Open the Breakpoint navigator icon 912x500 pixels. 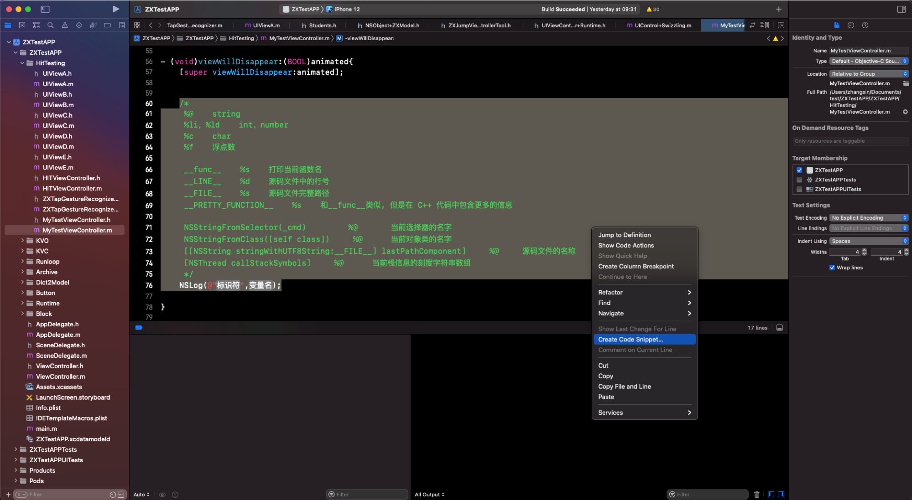coord(108,25)
